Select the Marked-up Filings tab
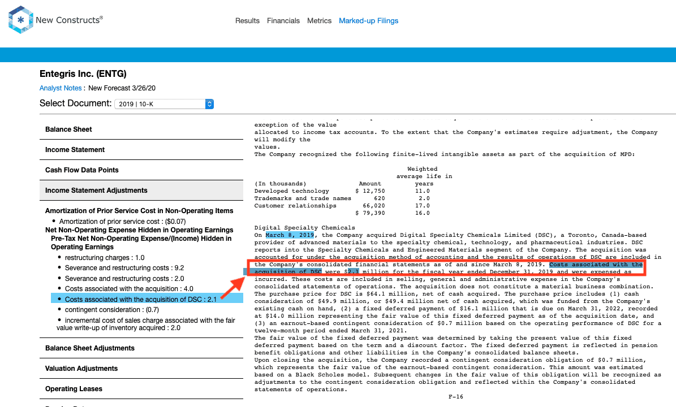The image size is (676, 407). [369, 21]
